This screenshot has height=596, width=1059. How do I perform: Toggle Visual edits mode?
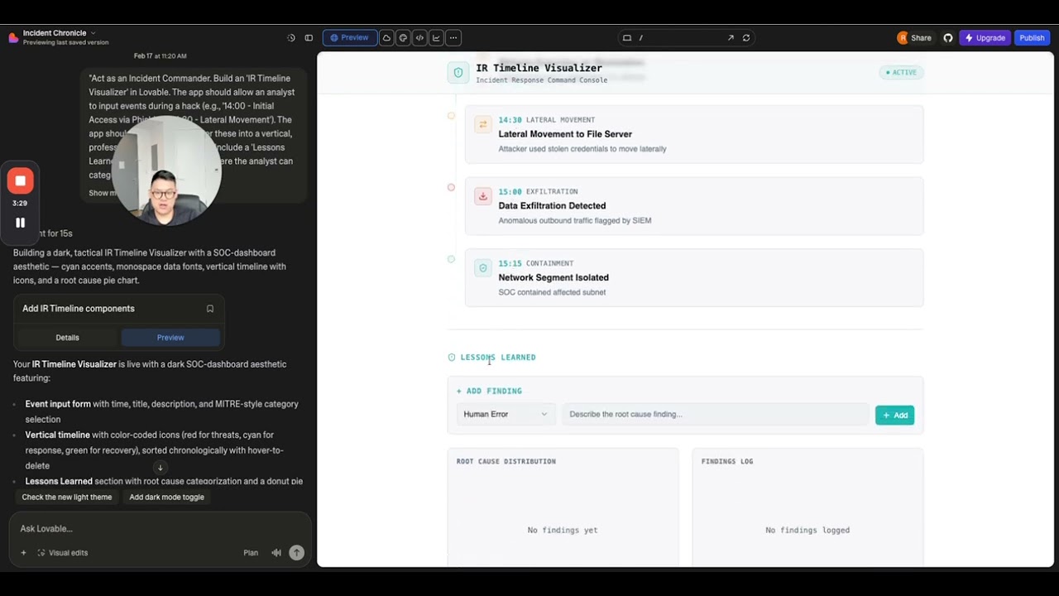point(63,553)
